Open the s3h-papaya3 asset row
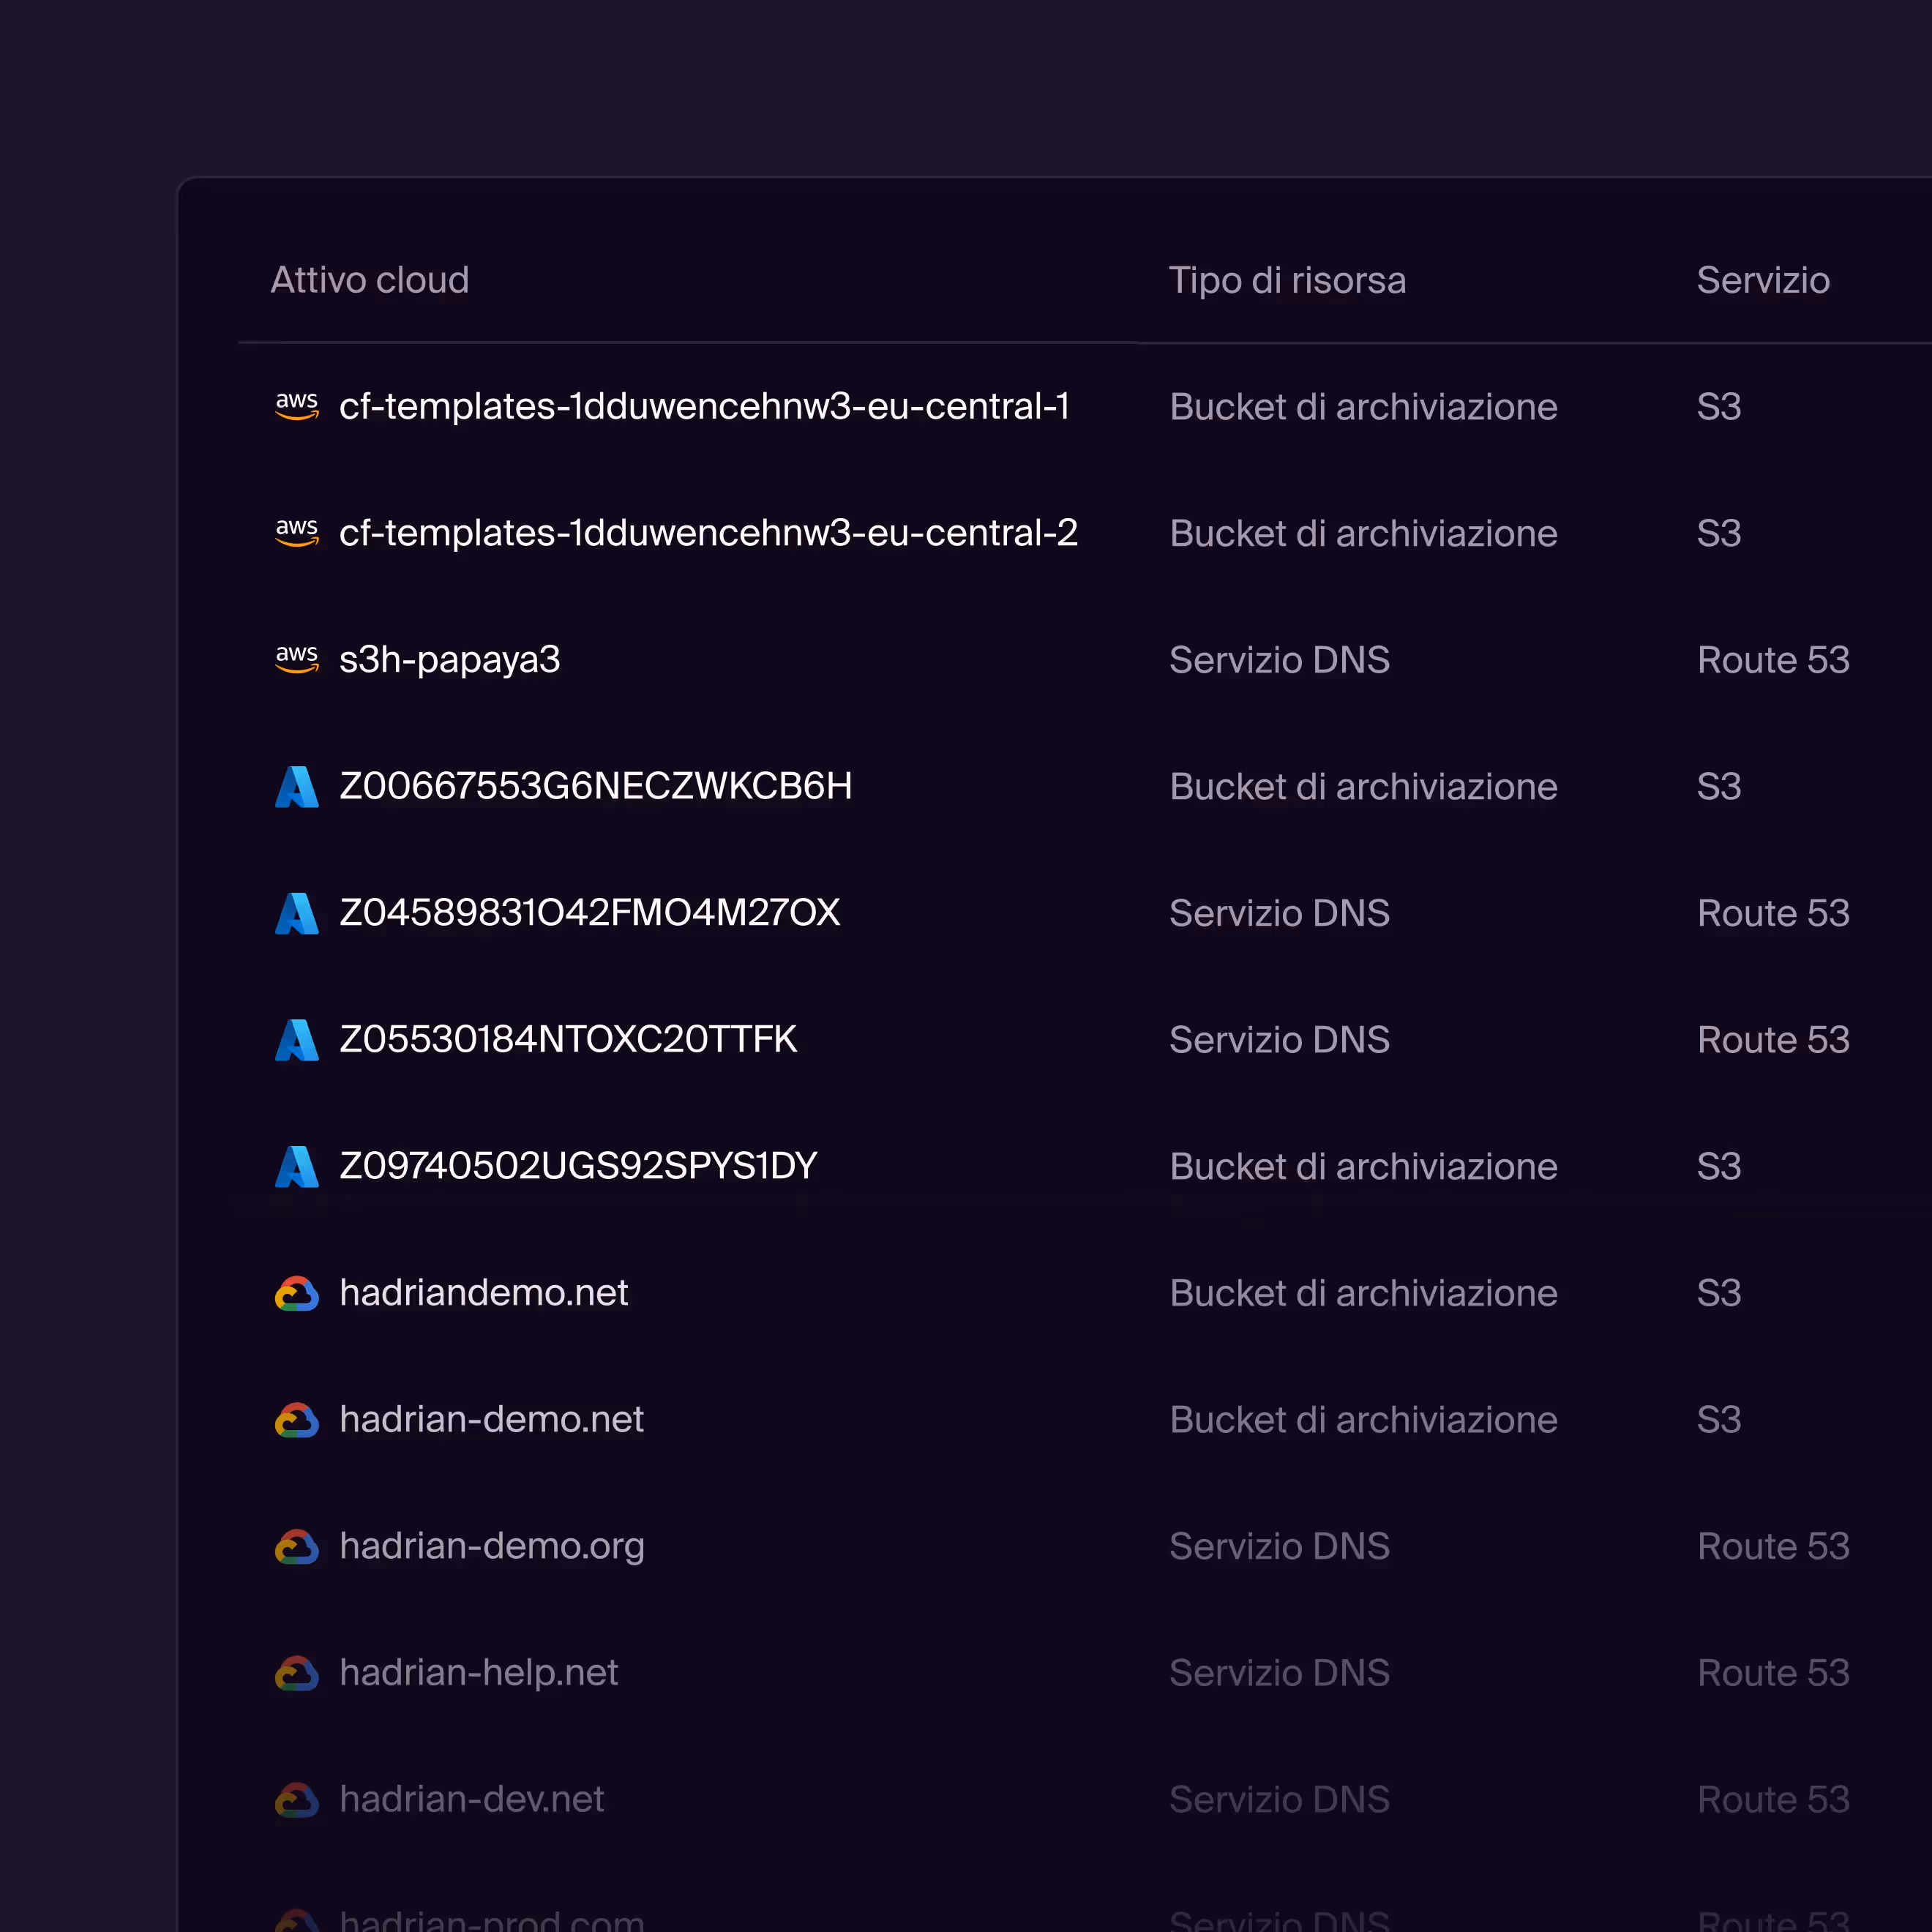The height and width of the screenshot is (1932, 1932). (449, 660)
